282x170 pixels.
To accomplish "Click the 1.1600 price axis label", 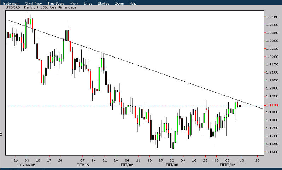I will (x=272, y=152).
